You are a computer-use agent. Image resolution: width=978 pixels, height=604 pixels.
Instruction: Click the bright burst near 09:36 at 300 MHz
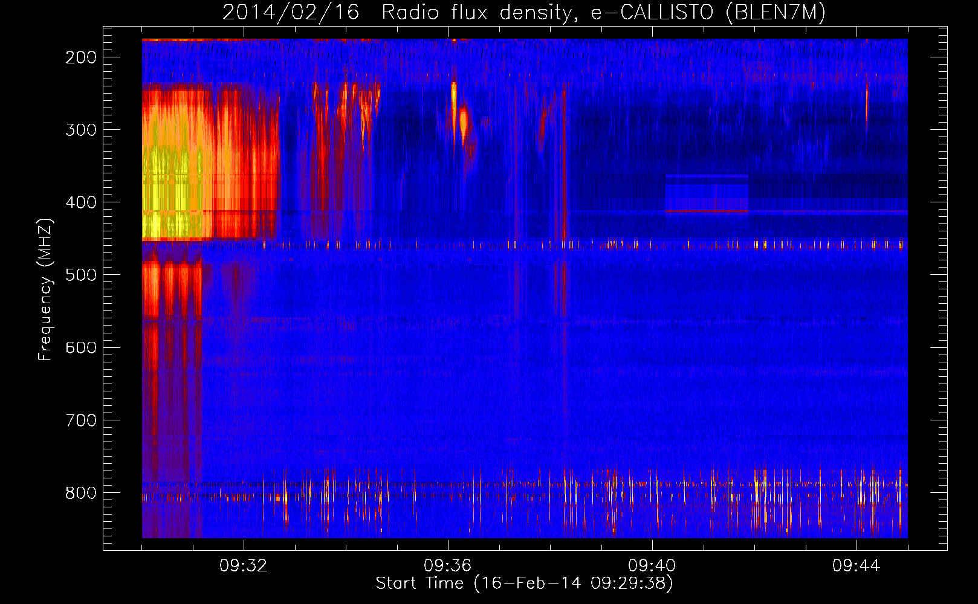pos(464,123)
